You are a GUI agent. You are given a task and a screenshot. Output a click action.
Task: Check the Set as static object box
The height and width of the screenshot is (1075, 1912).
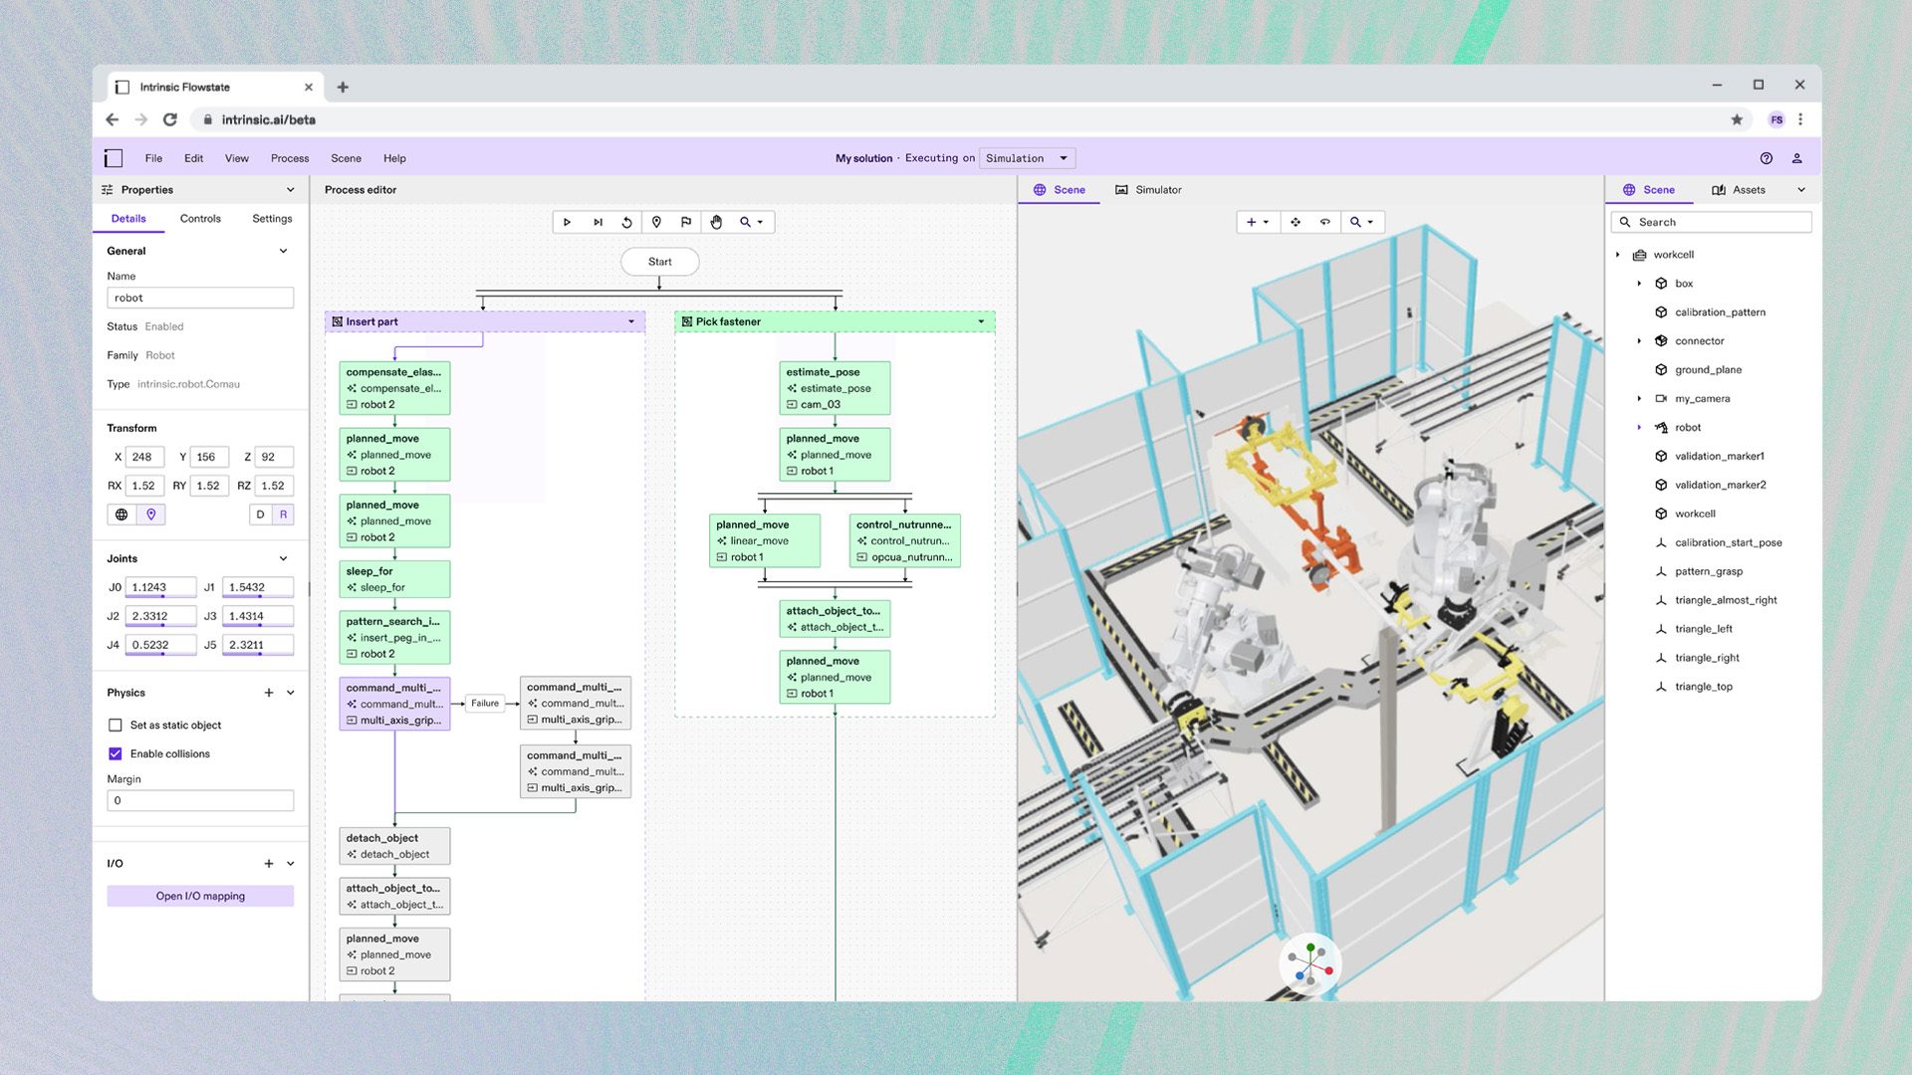[116, 726]
